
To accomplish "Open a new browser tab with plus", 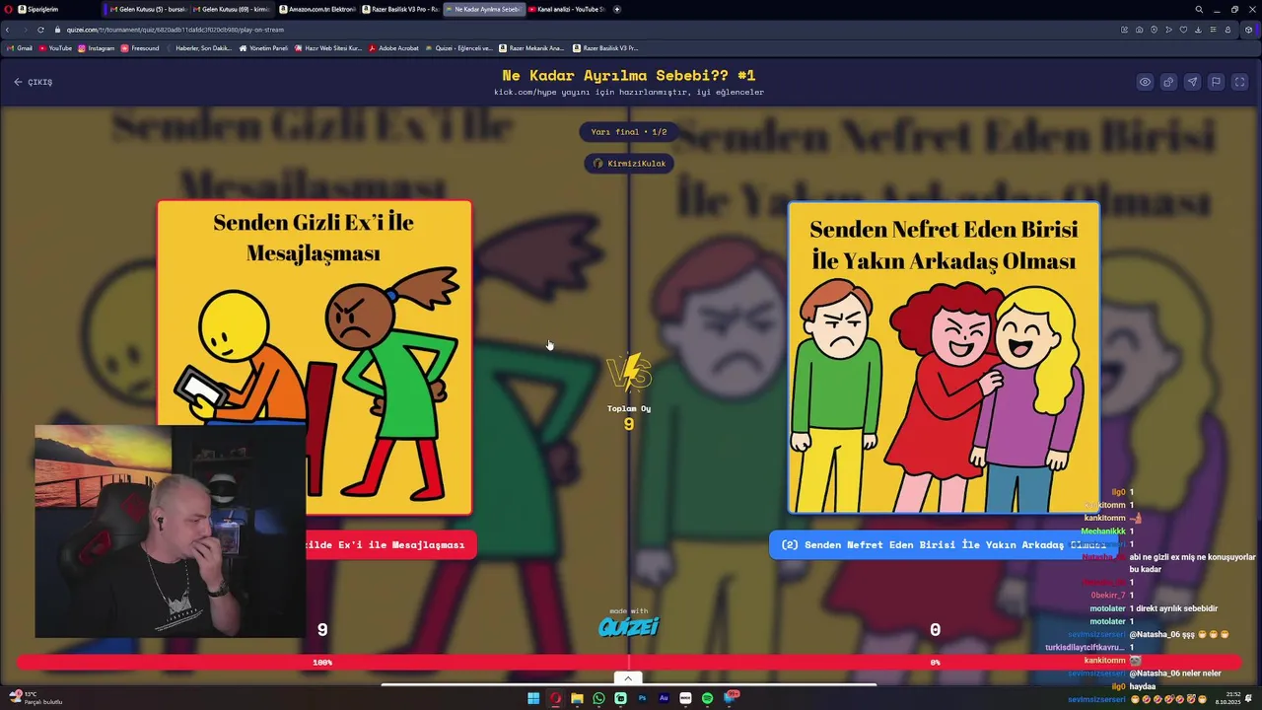I will pos(617,9).
